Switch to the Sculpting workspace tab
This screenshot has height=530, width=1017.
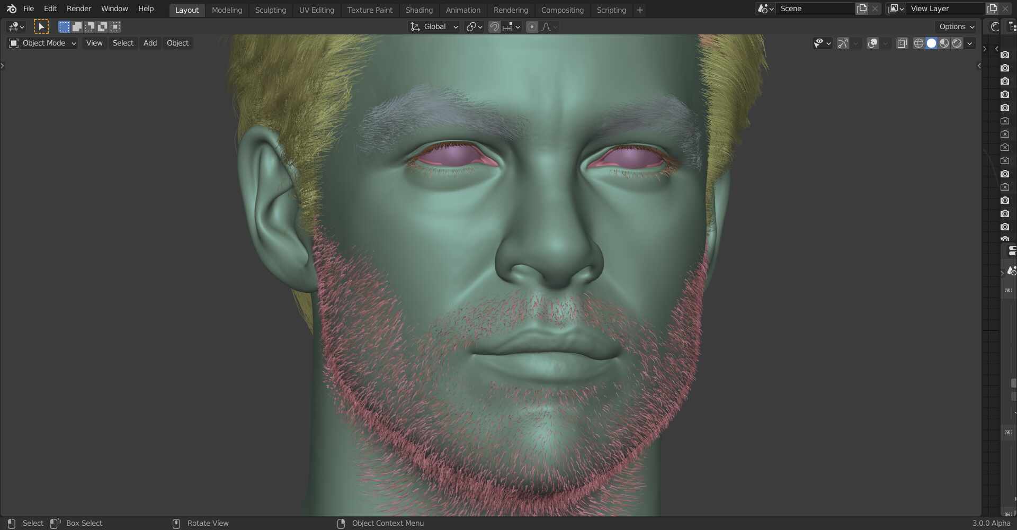click(x=270, y=10)
